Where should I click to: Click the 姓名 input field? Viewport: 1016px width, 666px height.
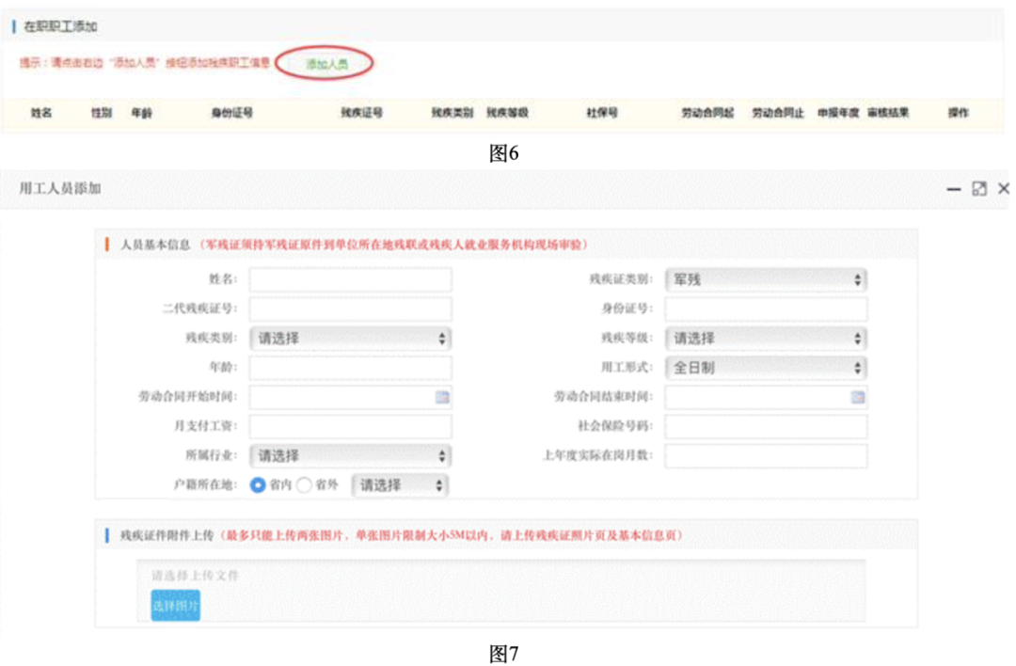coord(350,280)
